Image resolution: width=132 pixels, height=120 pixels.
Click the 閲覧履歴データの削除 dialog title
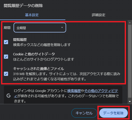(x=23, y=6)
